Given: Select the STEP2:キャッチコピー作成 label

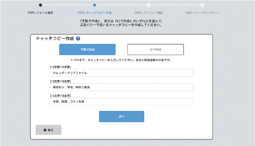Looking at the screenshot, I should coord(94,13).
